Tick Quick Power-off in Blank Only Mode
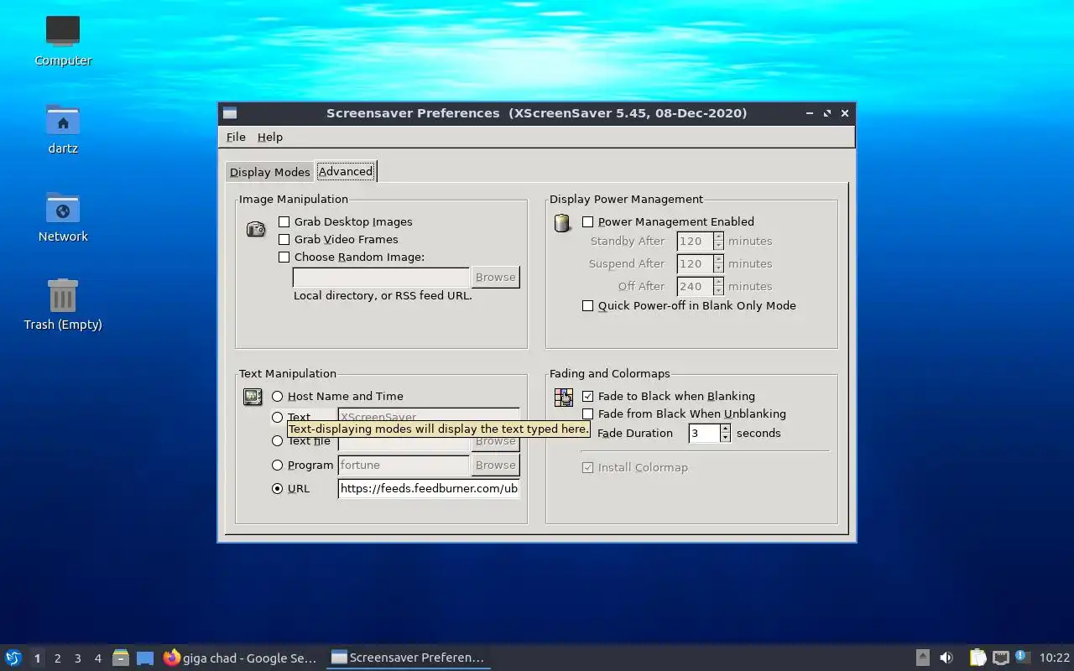This screenshot has height=671, width=1074. tap(587, 306)
